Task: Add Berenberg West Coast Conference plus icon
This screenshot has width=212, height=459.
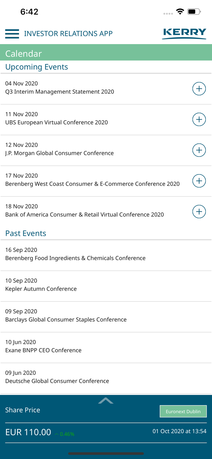Action: tap(199, 181)
